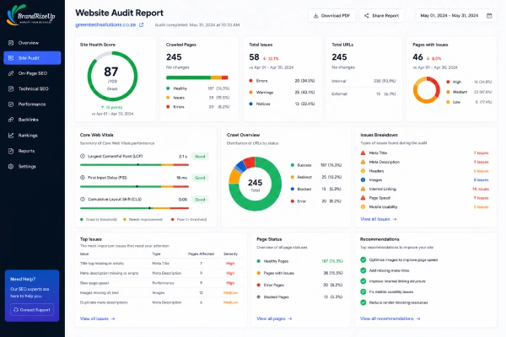This screenshot has width=506, height=337.
Task: Click the Slow page speed issue row
Action: point(160,283)
